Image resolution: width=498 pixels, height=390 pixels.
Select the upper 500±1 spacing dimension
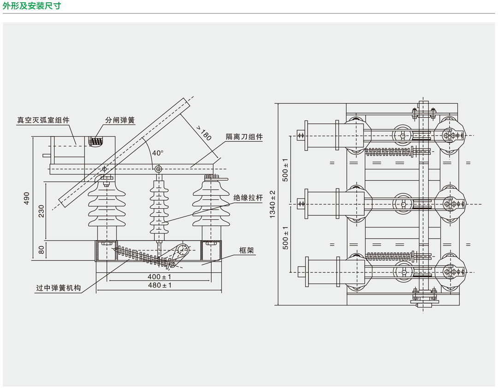click(285, 169)
